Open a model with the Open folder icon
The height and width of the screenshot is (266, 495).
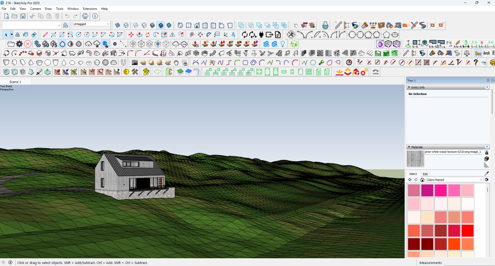[x=15, y=16]
